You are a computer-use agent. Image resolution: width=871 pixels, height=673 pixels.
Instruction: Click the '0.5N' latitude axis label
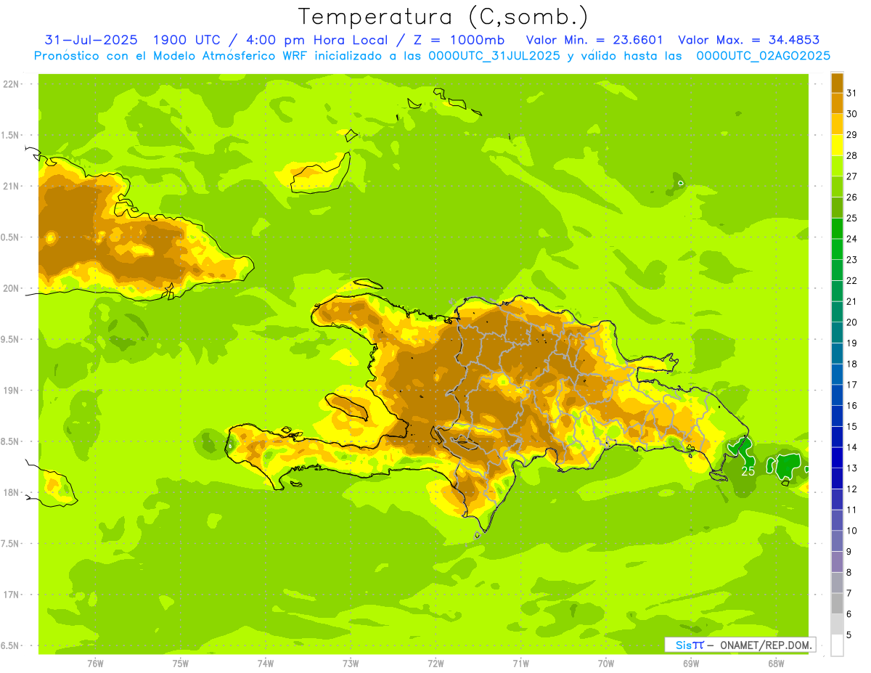point(10,237)
